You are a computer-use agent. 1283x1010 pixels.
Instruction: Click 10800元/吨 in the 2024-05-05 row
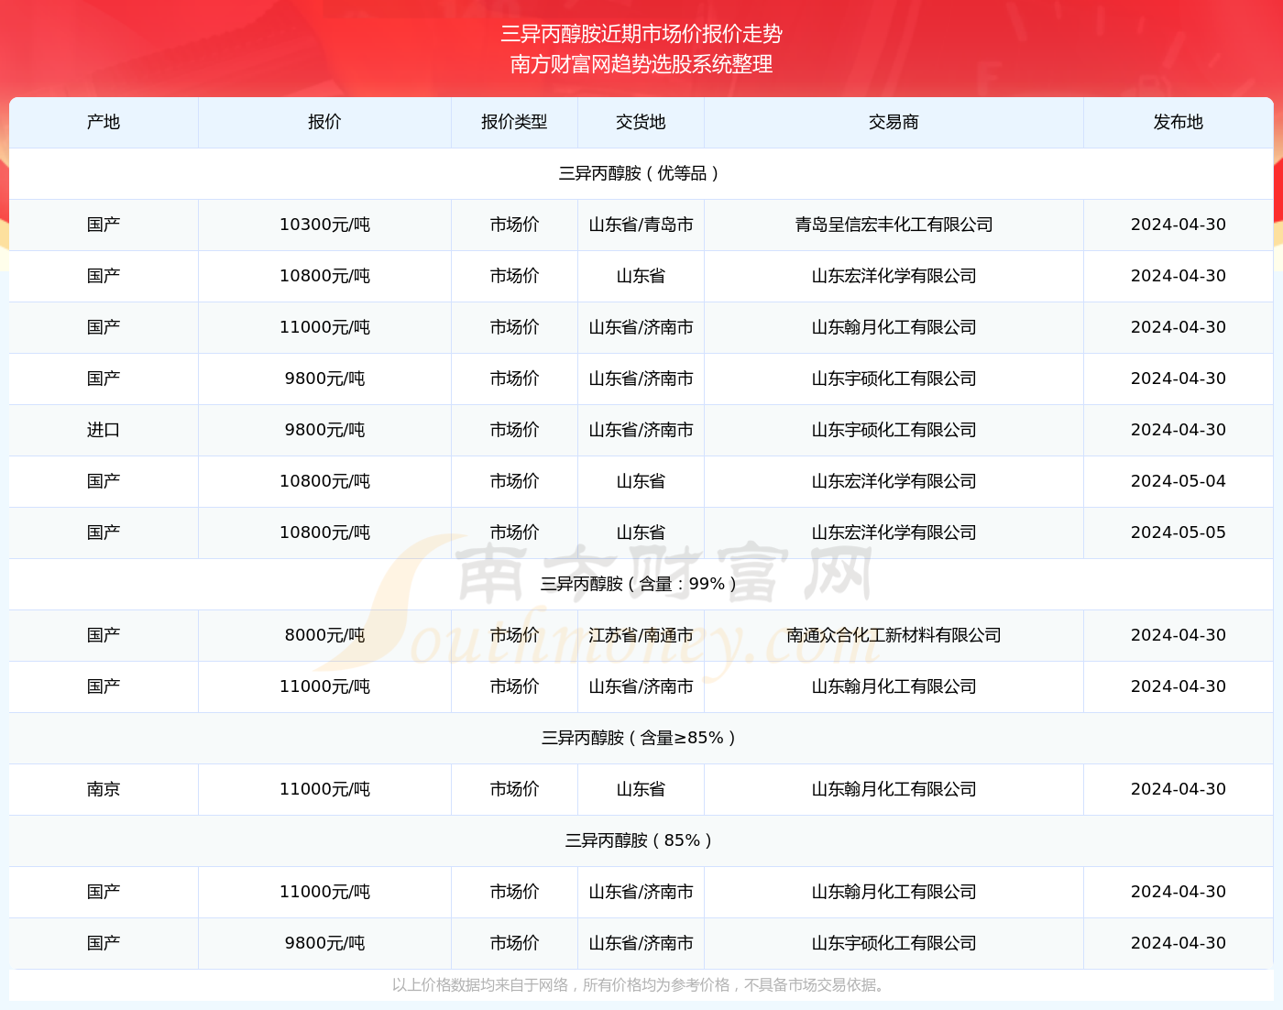click(324, 532)
